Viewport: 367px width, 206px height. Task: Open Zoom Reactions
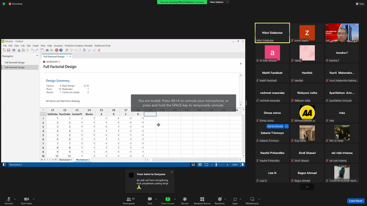pos(220,200)
